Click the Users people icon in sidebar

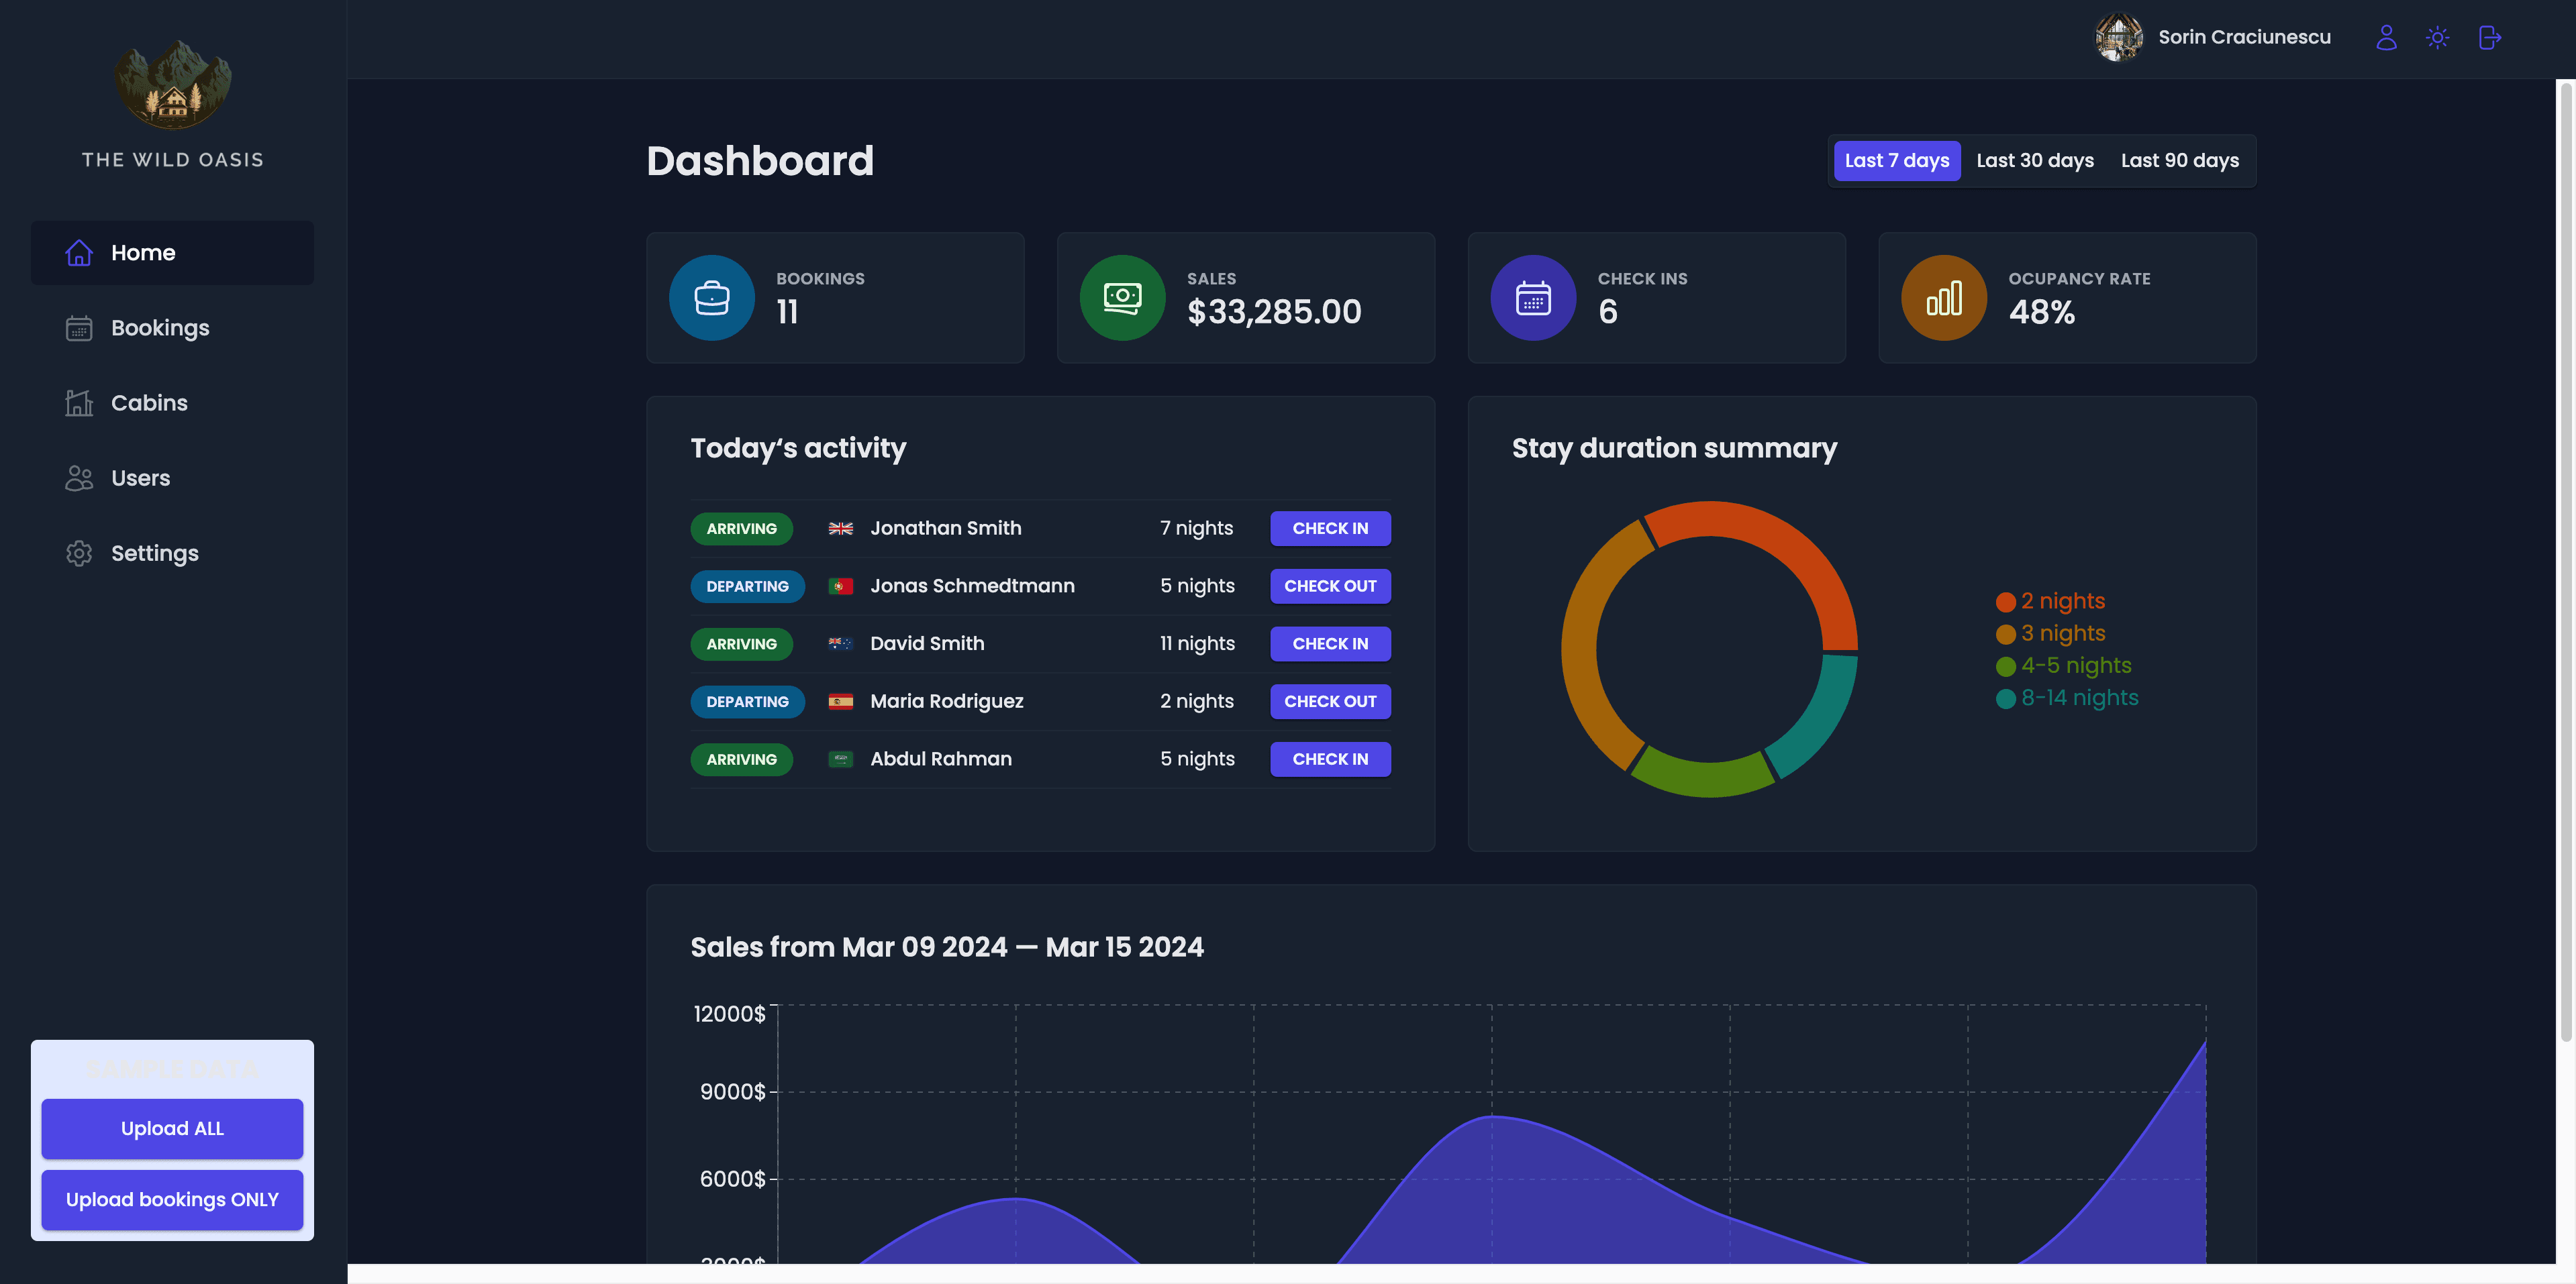(x=79, y=478)
